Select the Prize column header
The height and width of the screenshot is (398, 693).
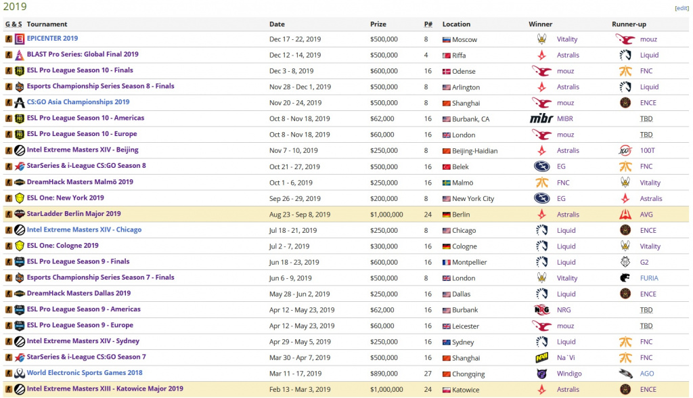click(x=378, y=24)
